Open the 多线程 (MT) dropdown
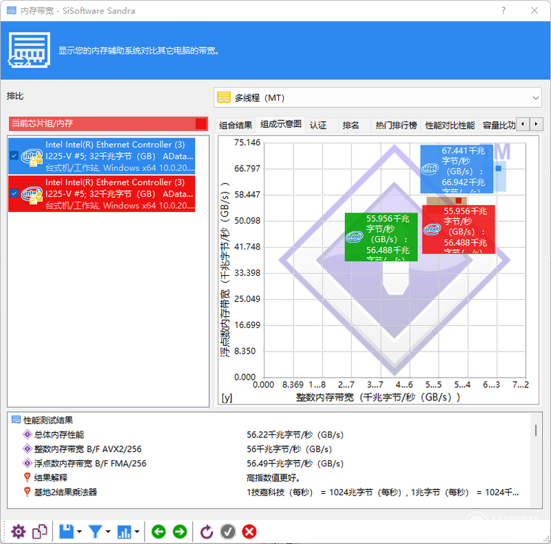Viewport: 551px width, 544px height. point(377,98)
